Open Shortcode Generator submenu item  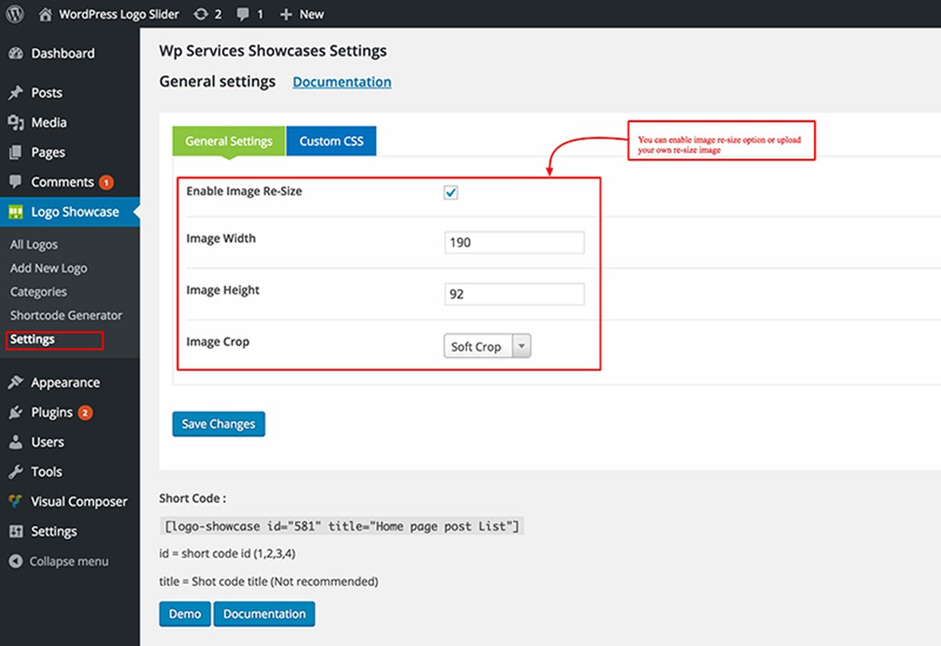point(67,315)
